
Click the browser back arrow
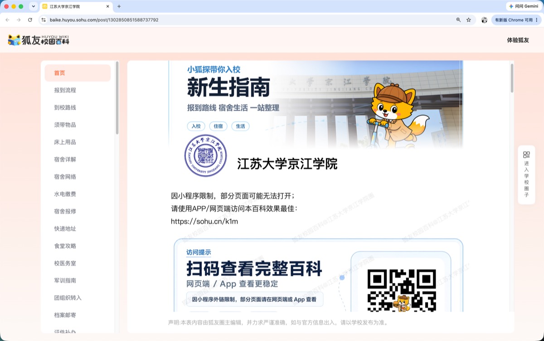click(7, 20)
